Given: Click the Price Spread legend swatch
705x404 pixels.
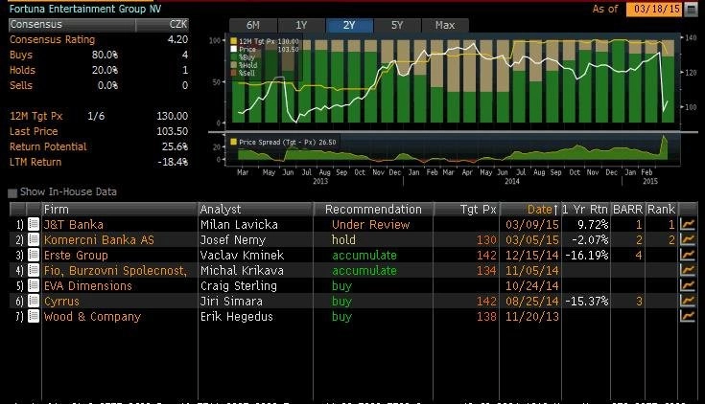Looking at the screenshot, I should tap(233, 142).
